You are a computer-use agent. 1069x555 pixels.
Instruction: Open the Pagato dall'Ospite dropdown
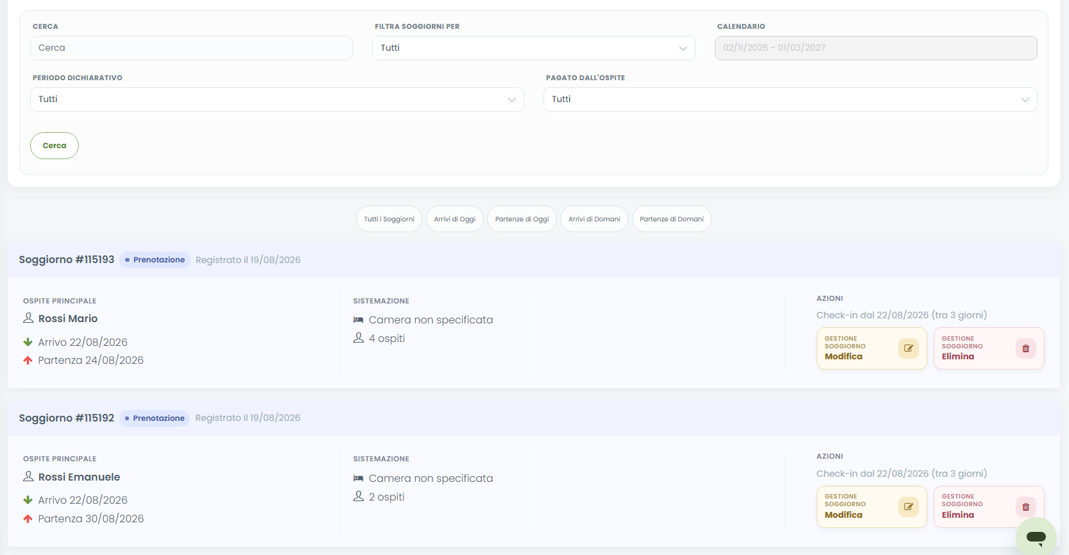[x=791, y=99]
